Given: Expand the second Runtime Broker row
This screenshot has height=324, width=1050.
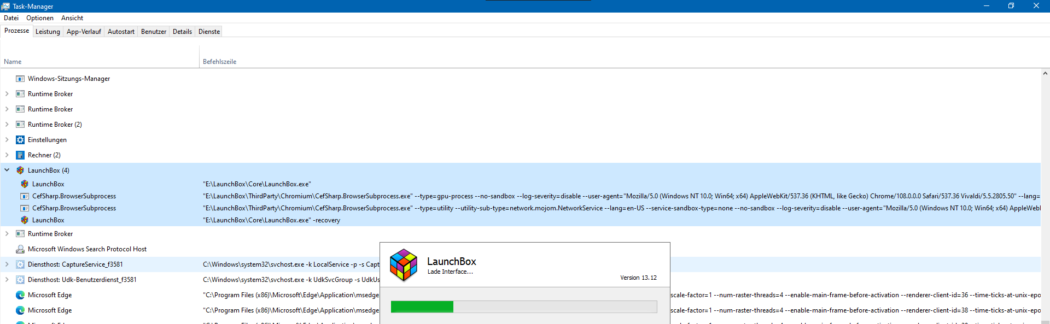Looking at the screenshot, I should click(x=7, y=109).
